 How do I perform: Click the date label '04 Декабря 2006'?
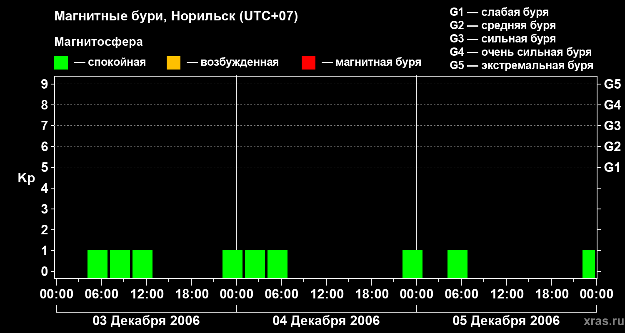click(x=326, y=321)
